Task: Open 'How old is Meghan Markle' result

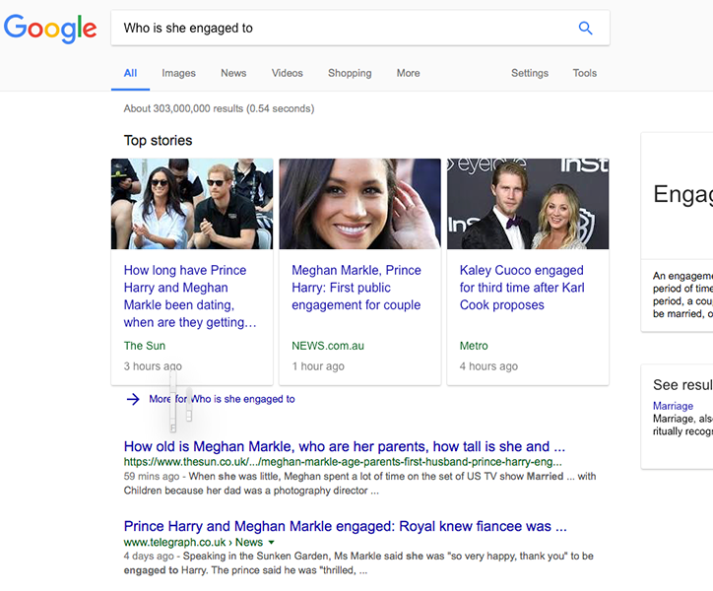Action: (x=345, y=446)
